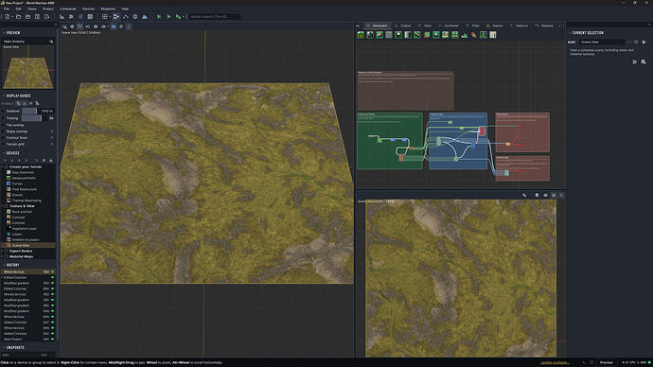This screenshot has height=367, width=653.
Task: Click the Update available link in status bar
Action: coord(555,363)
